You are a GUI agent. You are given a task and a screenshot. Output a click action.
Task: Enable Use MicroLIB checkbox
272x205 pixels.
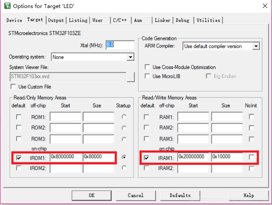point(147,76)
